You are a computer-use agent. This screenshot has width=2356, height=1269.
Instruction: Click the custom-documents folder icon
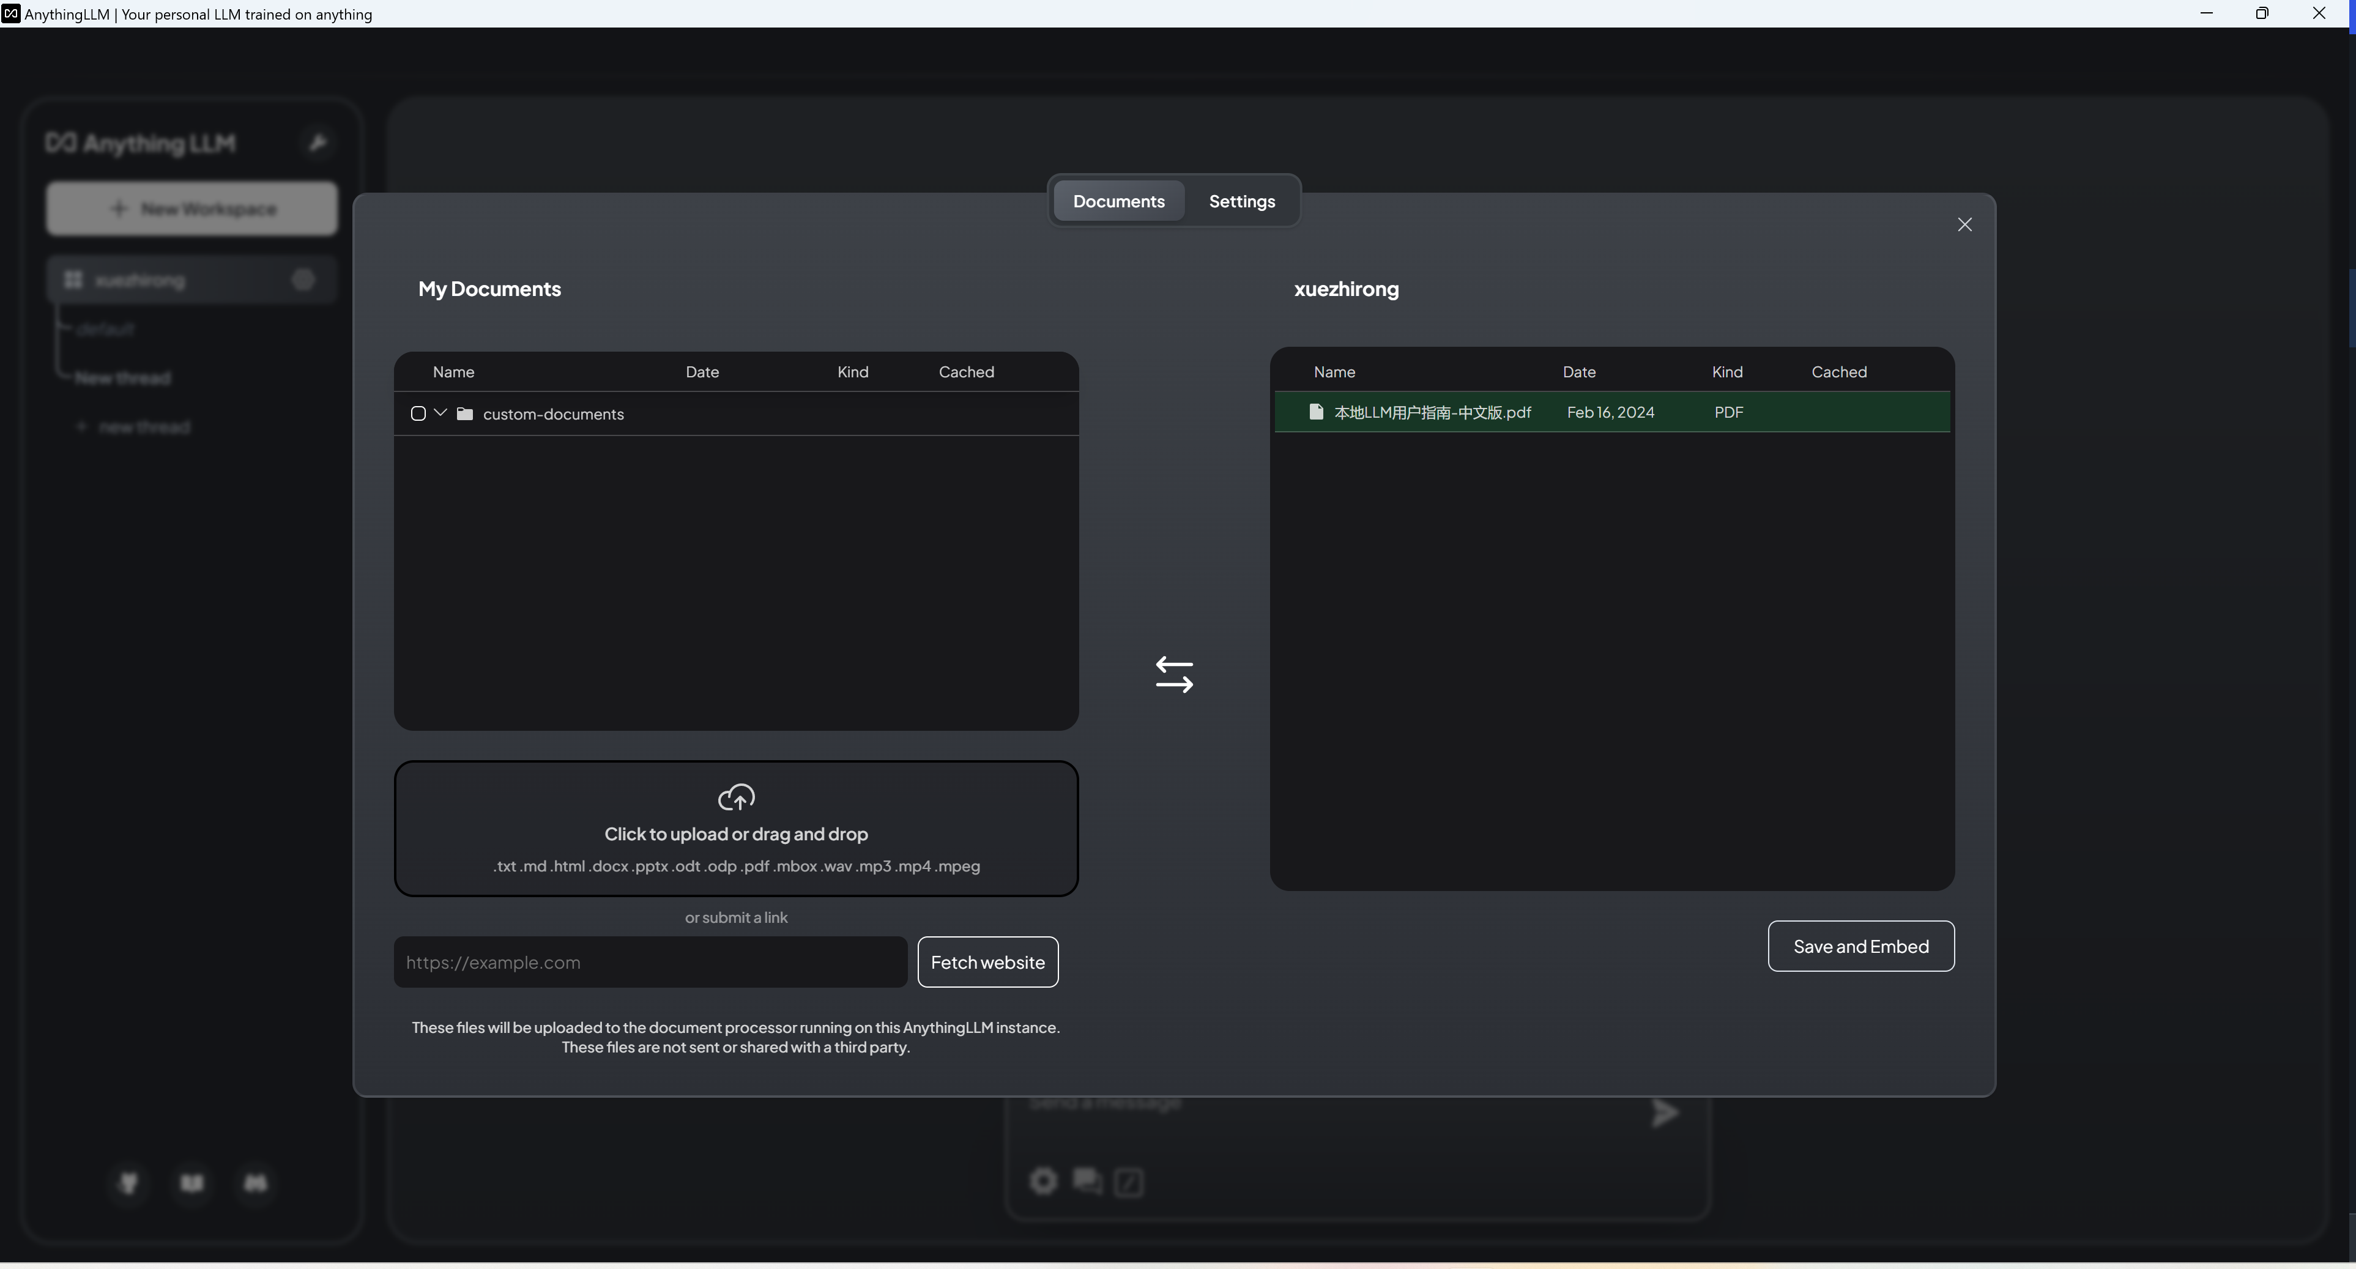click(464, 414)
